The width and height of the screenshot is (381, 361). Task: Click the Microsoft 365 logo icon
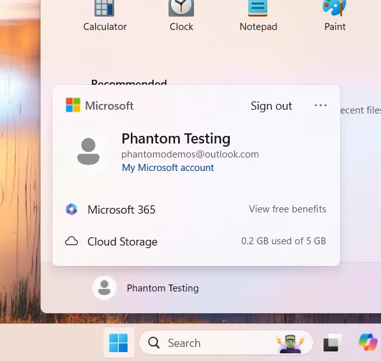(x=71, y=209)
